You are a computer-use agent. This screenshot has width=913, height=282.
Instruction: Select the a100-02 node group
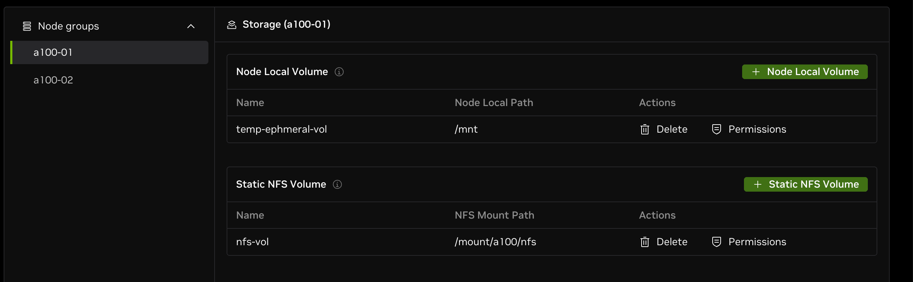(x=53, y=80)
